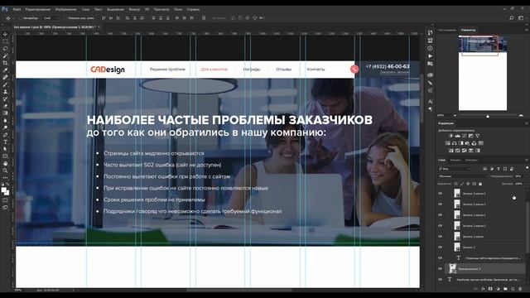Viewport: 530px width, 298px height.
Task: Open the Navigator panel options menu
Action: coord(527,30)
